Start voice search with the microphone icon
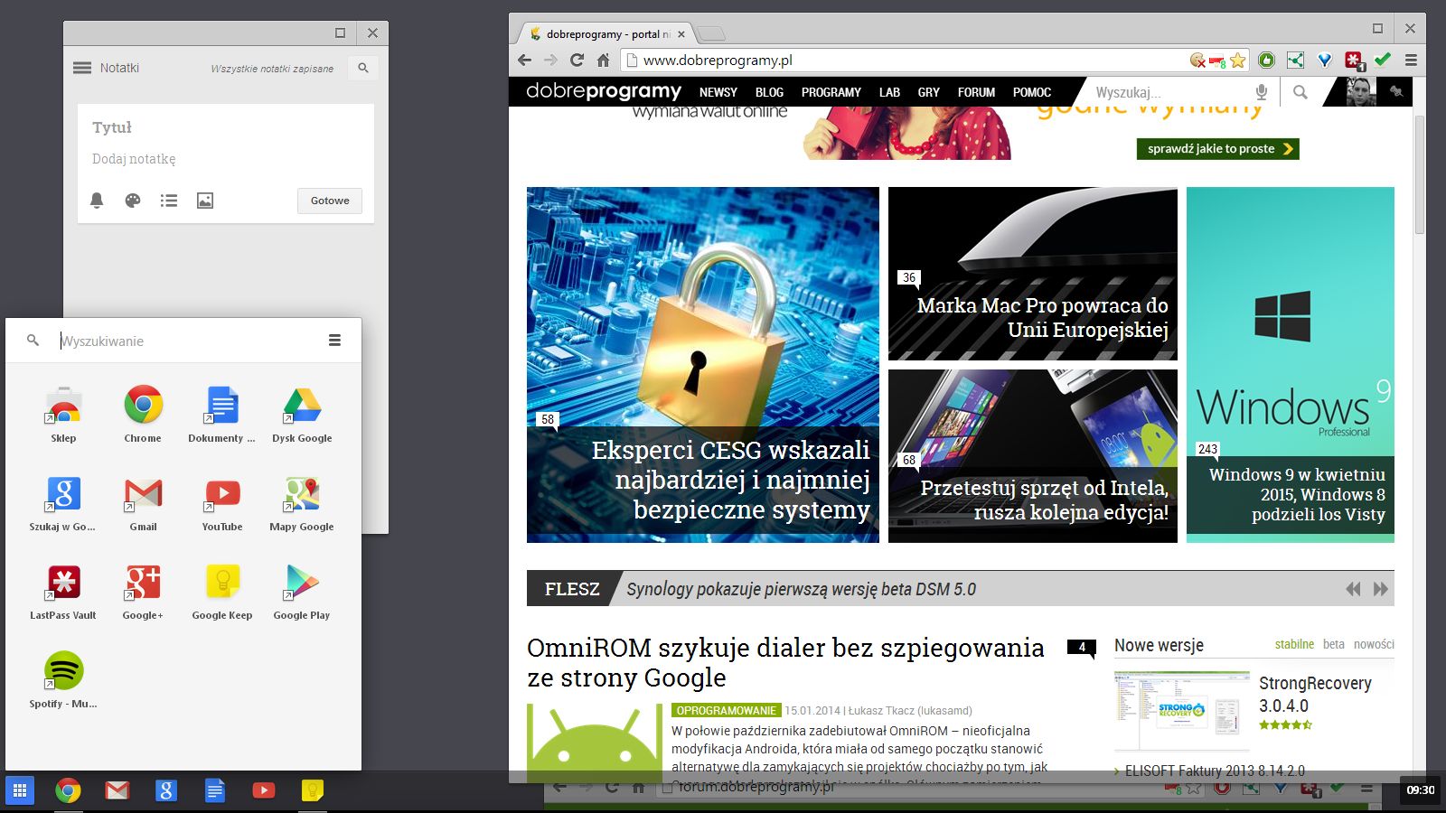Viewport: 1446px width, 813px height. 1262,92
